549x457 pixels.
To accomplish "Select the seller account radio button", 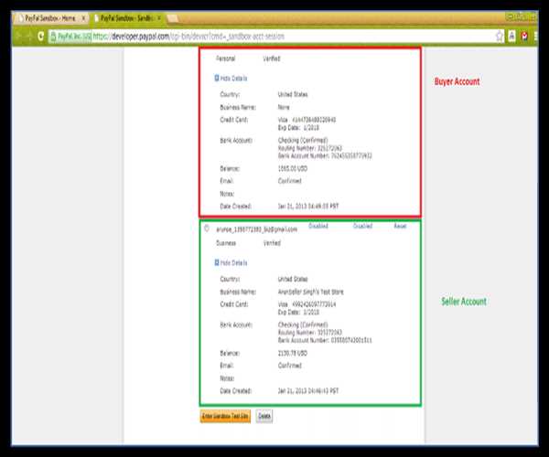I will [x=208, y=228].
